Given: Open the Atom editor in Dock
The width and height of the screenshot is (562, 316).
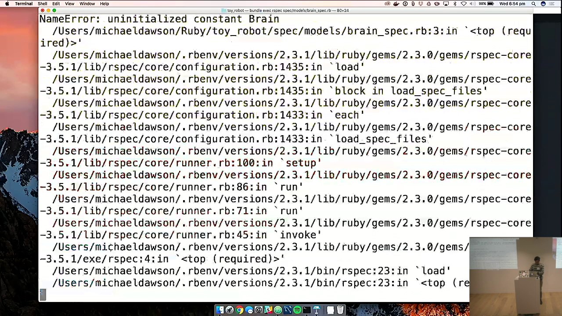Looking at the screenshot, I should click(278, 310).
